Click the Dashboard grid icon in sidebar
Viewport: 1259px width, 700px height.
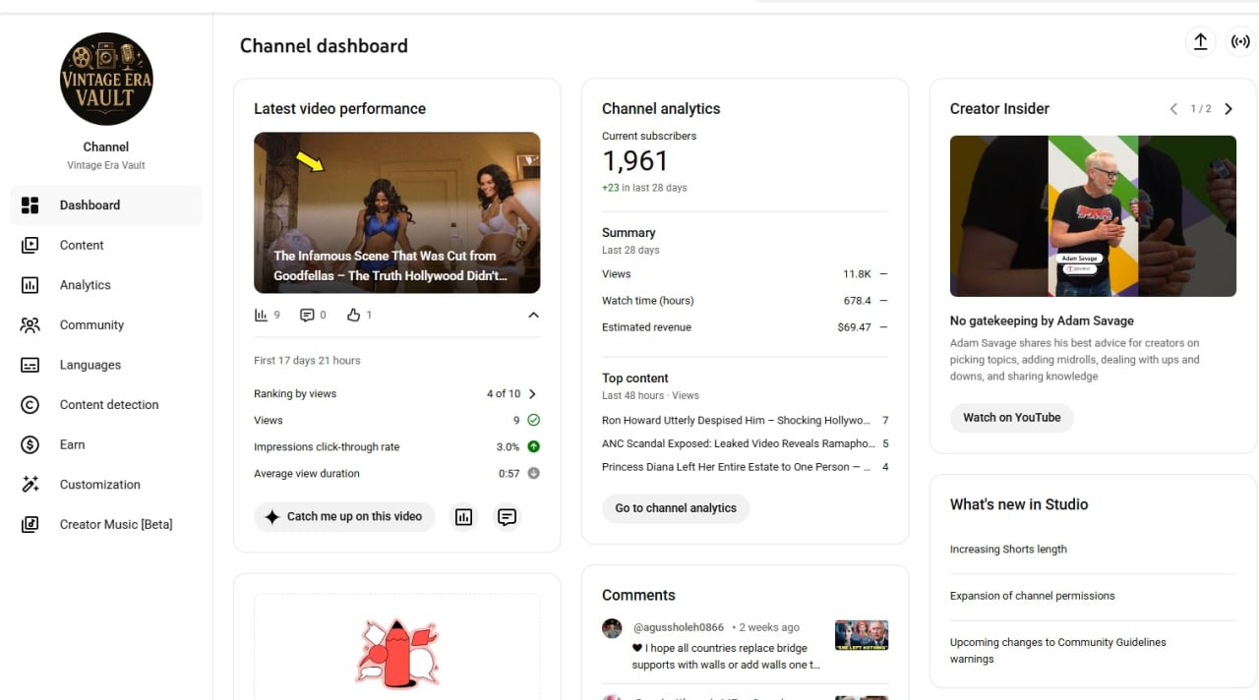[x=30, y=205]
